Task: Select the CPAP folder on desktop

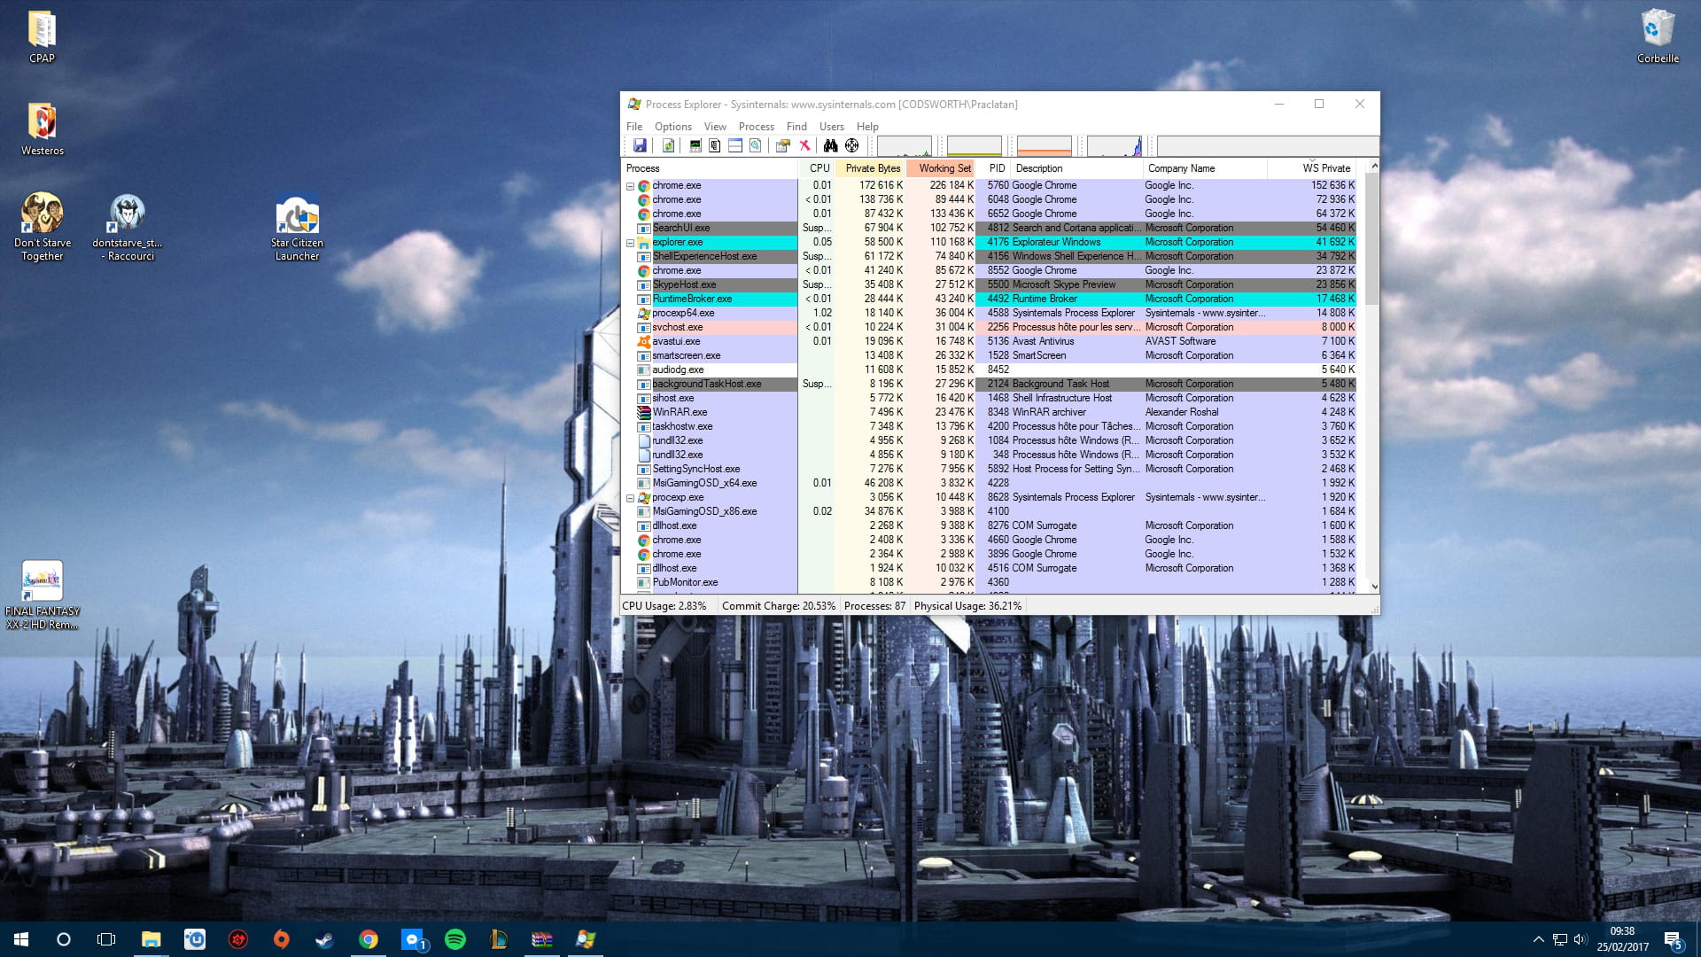Action: pyautogui.click(x=42, y=37)
